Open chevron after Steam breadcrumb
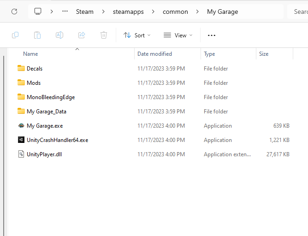The image size is (308, 236). point(103,12)
